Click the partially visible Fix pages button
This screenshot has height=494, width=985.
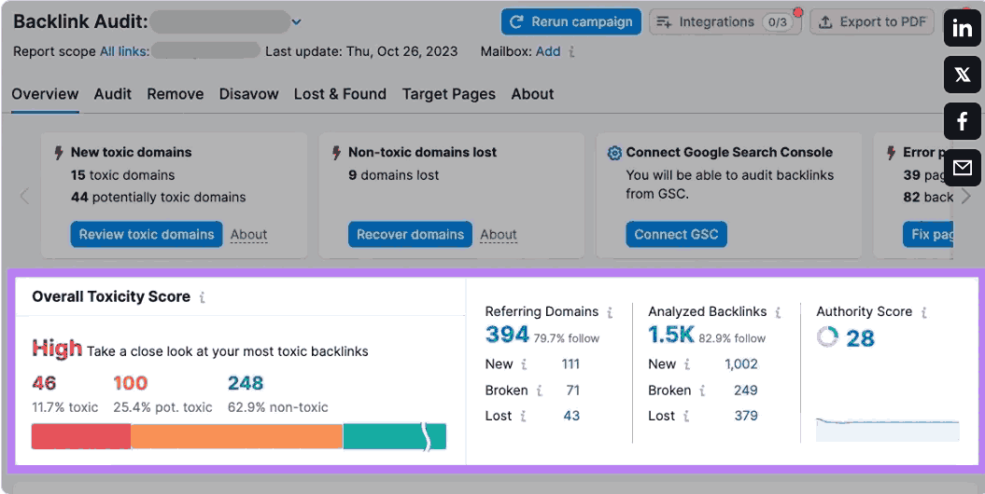(928, 235)
